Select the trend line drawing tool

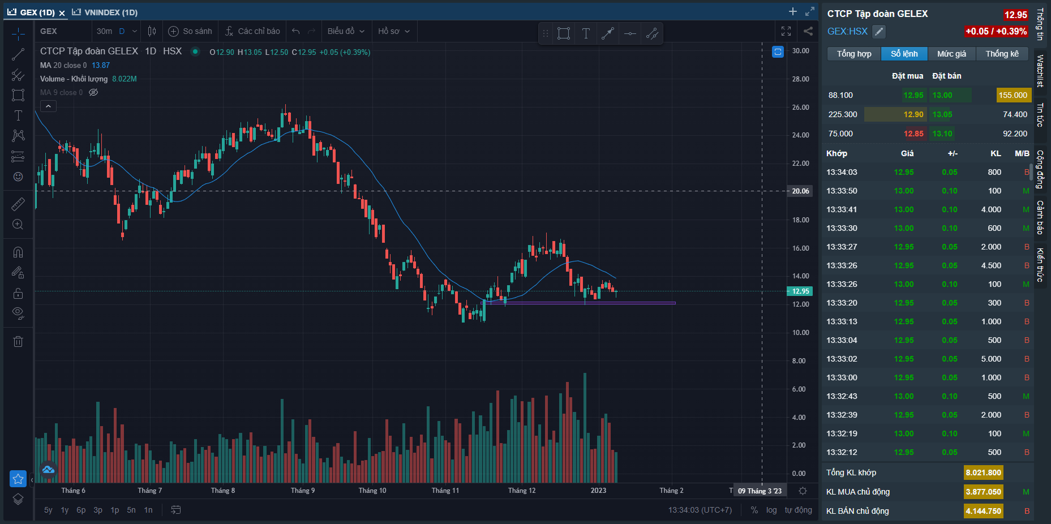tap(18, 54)
